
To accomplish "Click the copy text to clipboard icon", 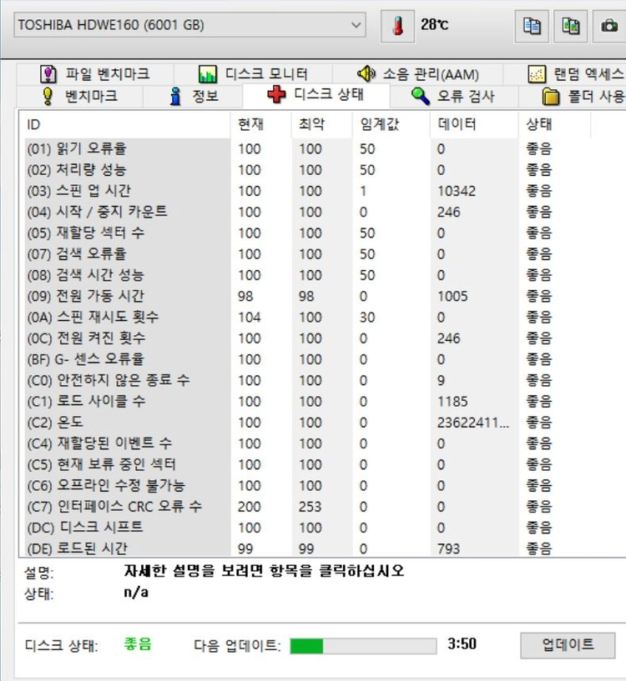I will [x=531, y=26].
